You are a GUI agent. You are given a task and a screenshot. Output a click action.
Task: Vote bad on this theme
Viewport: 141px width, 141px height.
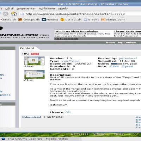(x=116, y=67)
